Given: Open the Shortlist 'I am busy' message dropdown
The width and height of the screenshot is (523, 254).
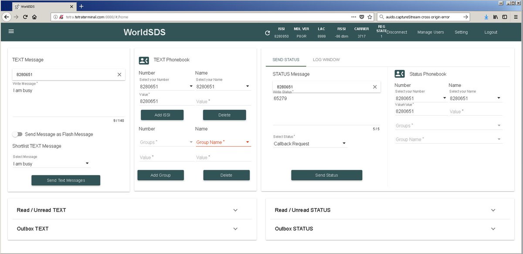Looking at the screenshot, I should pos(51,164).
